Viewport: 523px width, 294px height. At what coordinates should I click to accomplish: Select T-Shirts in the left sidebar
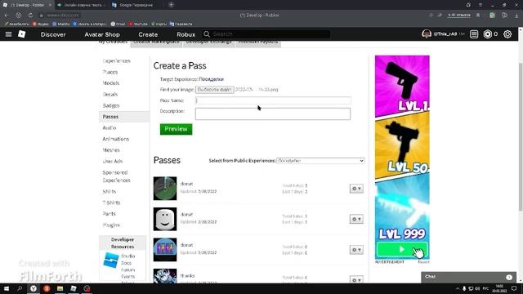point(111,203)
